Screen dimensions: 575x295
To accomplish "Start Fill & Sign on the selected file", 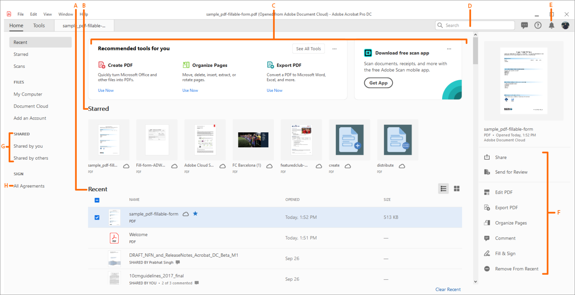I will pos(504,253).
